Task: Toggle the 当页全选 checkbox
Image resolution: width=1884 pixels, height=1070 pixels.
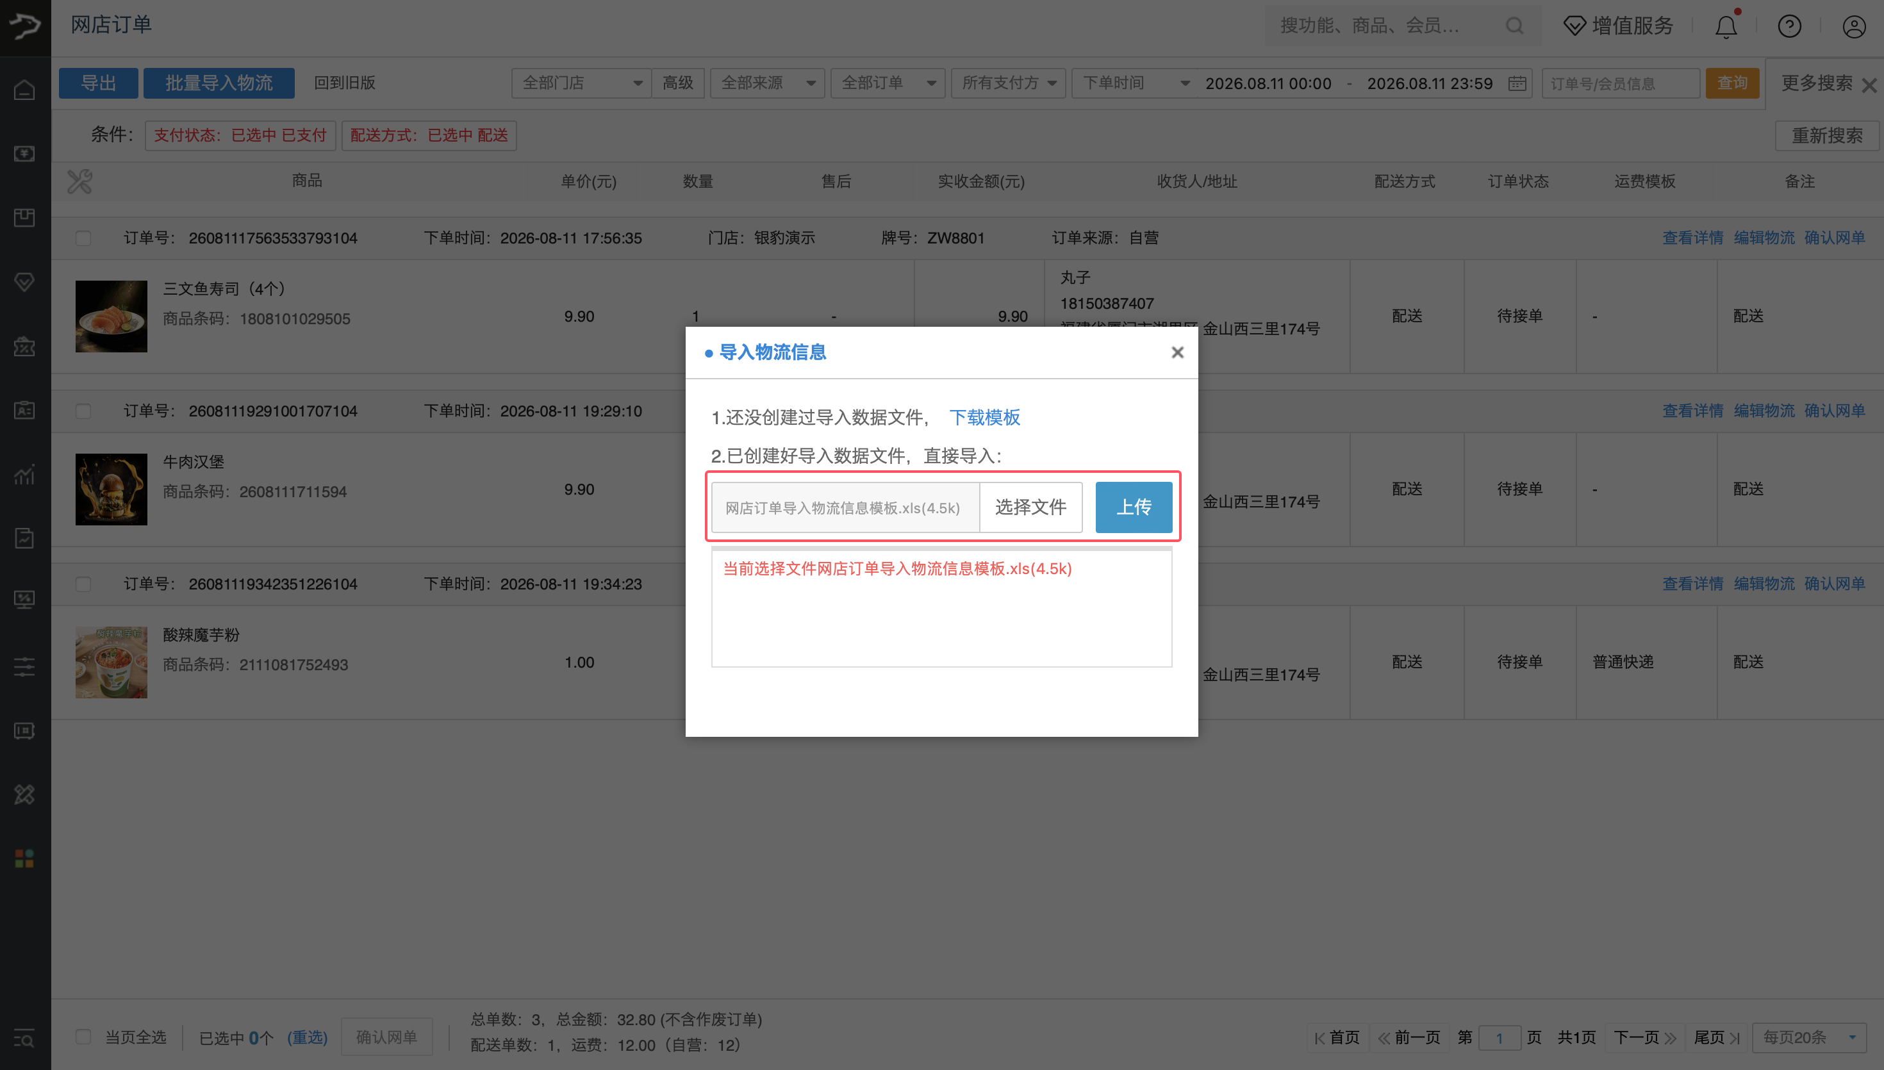Action: pyautogui.click(x=83, y=1036)
